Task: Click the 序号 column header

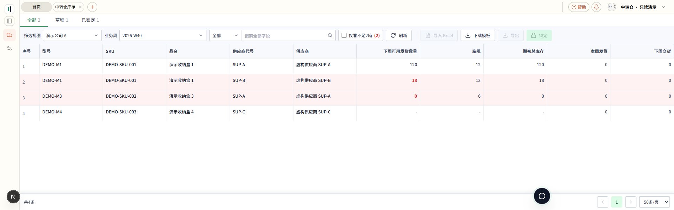Action: pyautogui.click(x=29, y=51)
